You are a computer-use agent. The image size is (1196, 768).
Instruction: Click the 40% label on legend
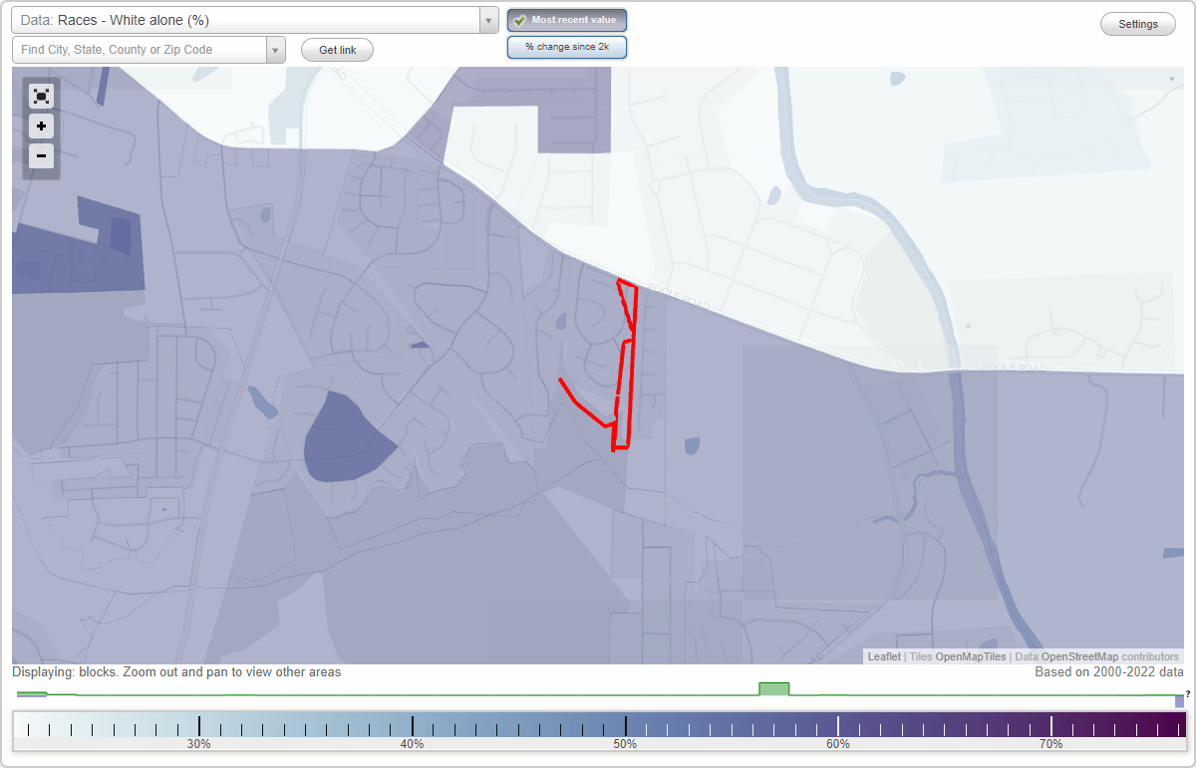(412, 744)
